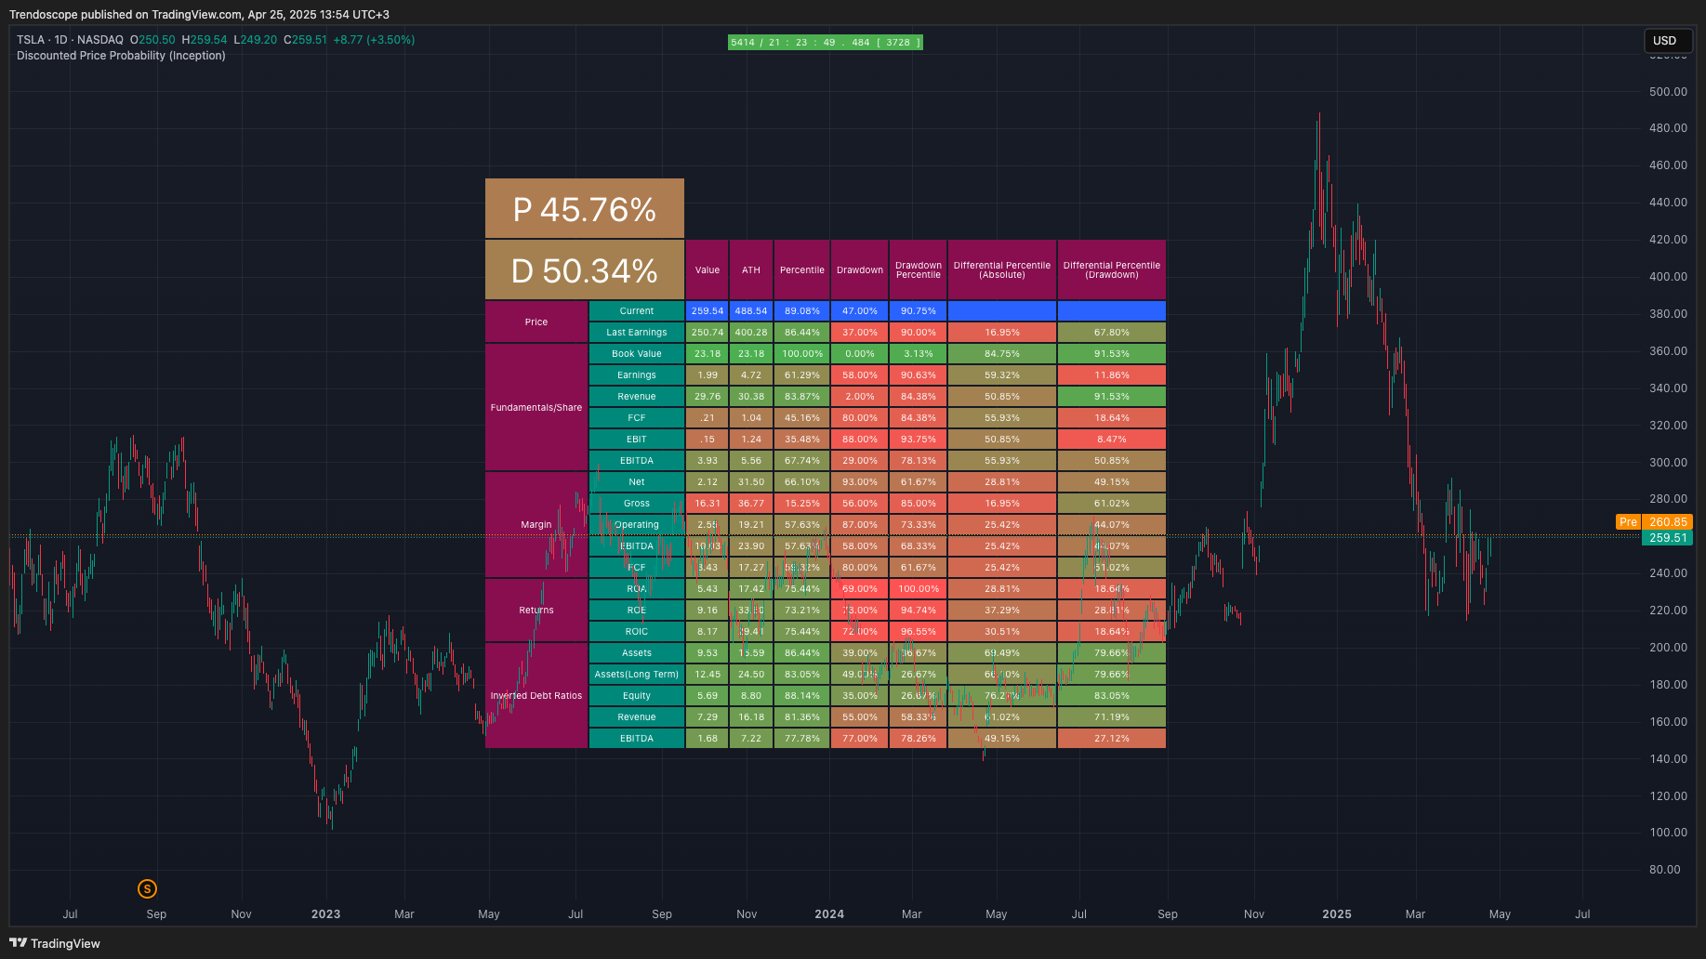Click the 488.54 ATH cell in Current row
Viewport: 1706px width, 959px height.
751,311
